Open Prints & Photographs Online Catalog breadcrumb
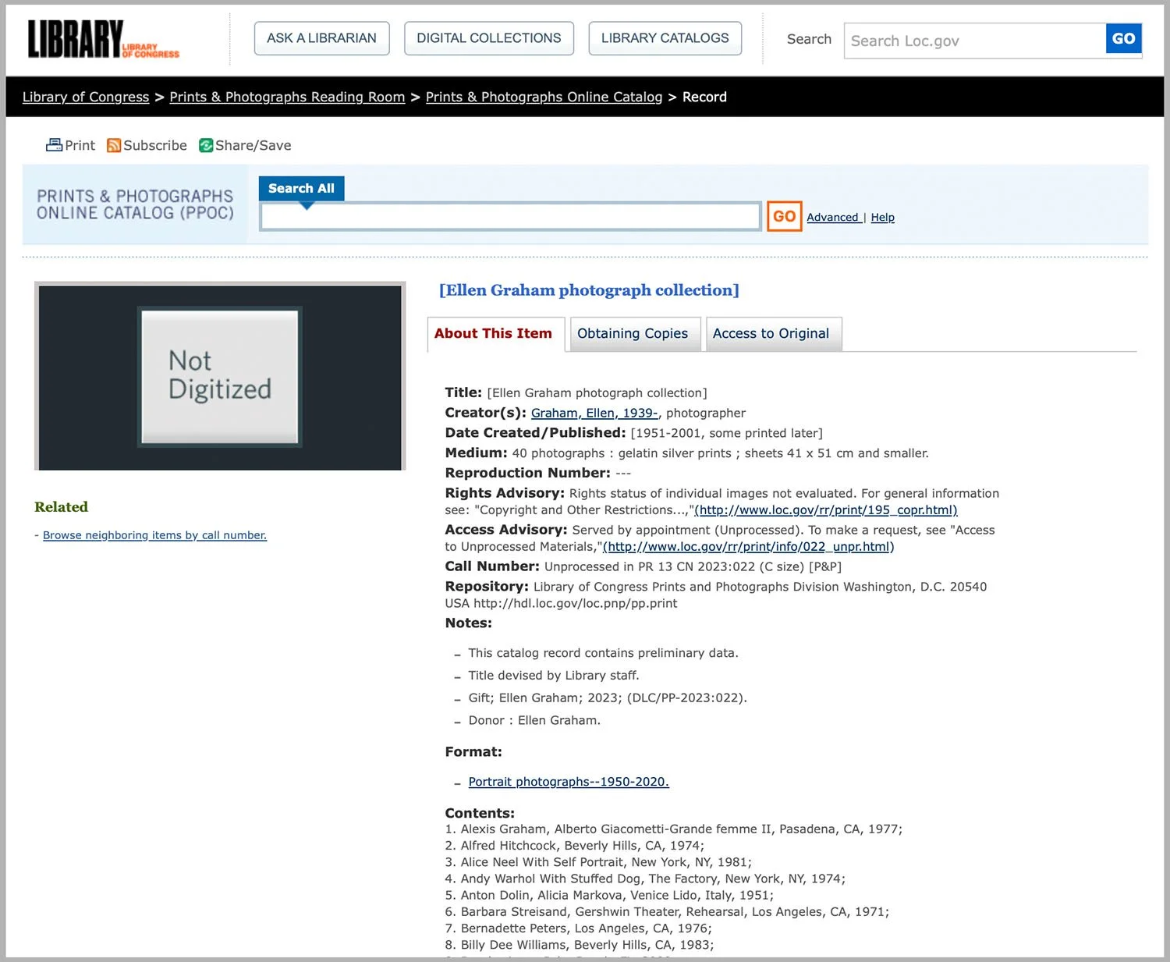This screenshot has width=1170, height=962. [x=544, y=97]
